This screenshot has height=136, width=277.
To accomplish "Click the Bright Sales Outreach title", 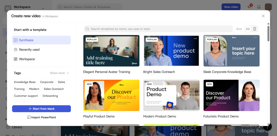I will (159, 72).
